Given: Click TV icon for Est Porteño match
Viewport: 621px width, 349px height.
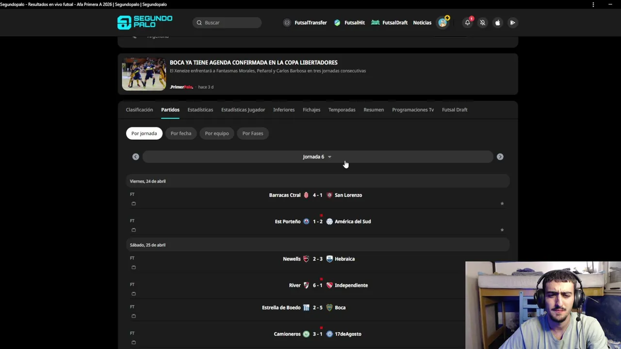Looking at the screenshot, I should [x=133, y=230].
